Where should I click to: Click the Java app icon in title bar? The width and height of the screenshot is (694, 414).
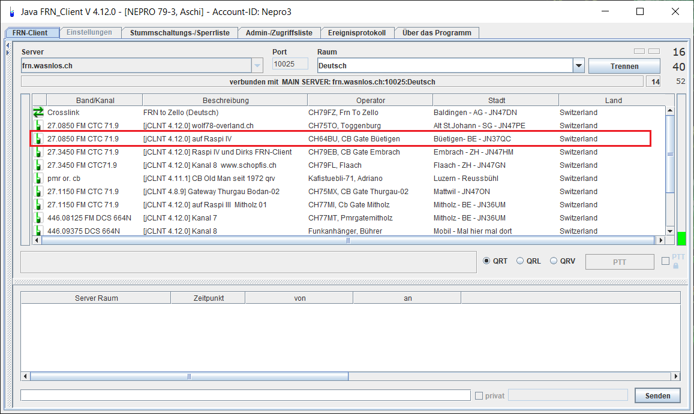coord(12,12)
